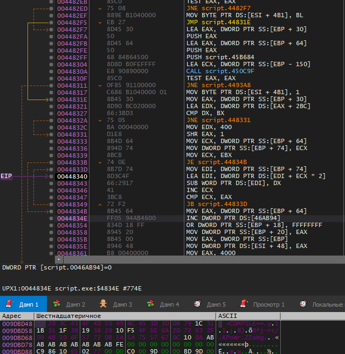Viewport: 345px width, 354px height.
Task: Click the EIP marker label
Action: click(x=6, y=176)
